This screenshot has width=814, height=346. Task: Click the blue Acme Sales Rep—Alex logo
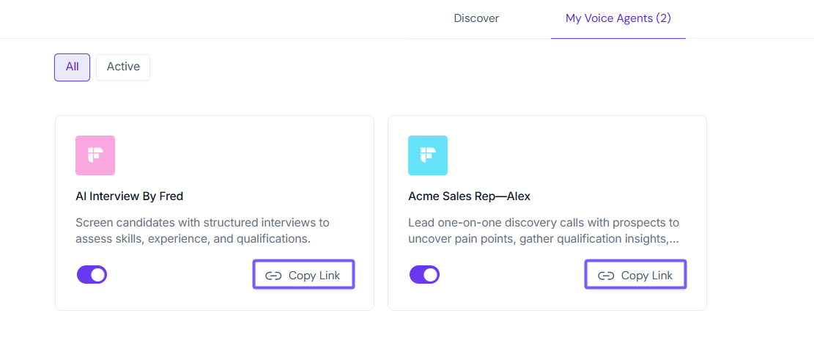pos(428,155)
